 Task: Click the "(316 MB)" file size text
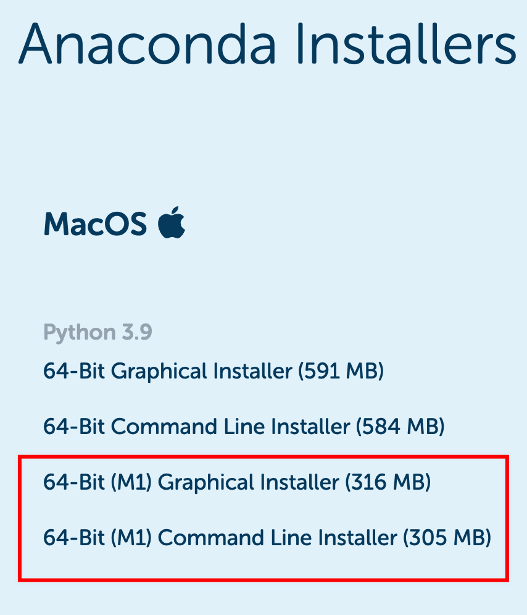(388, 482)
